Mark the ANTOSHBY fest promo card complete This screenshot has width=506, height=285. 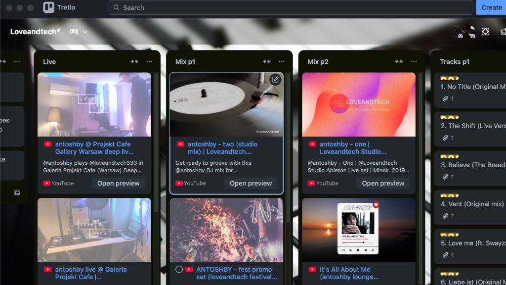[179, 270]
